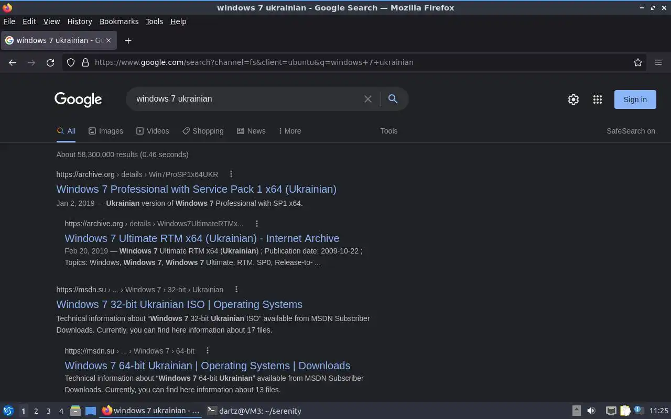Open the volume control in system tray
671x419 pixels.
pos(591,411)
